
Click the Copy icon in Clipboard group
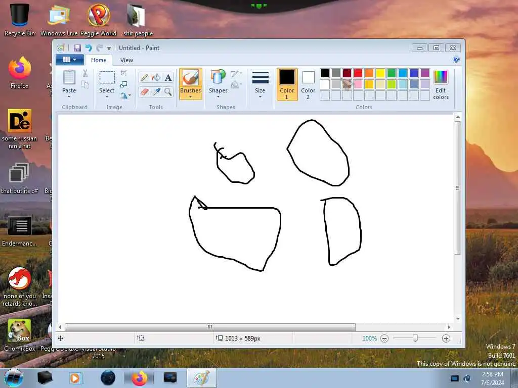click(85, 84)
